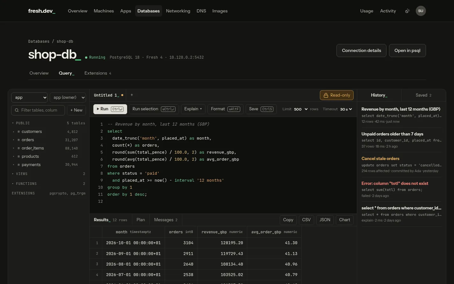The height and width of the screenshot is (284, 454).
Task: Select the Untitled 1 query tab
Action: pos(108,95)
